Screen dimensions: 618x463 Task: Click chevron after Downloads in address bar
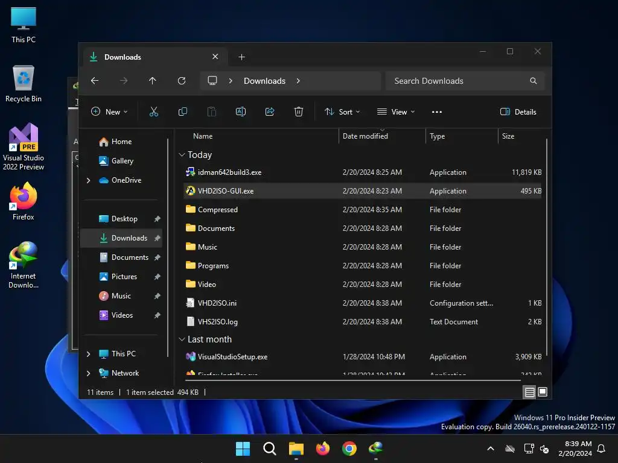click(x=298, y=81)
